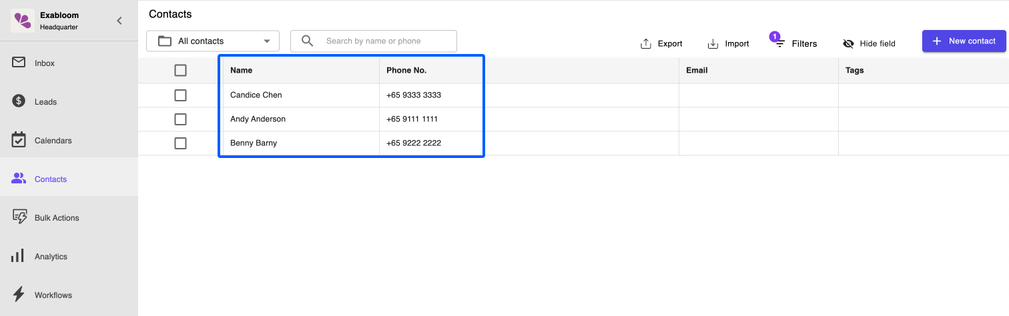Focus the Search by name or phone field

[374, 41]
